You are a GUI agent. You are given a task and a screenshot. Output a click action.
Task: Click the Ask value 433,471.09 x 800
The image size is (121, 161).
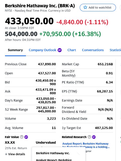click(46, 91)
